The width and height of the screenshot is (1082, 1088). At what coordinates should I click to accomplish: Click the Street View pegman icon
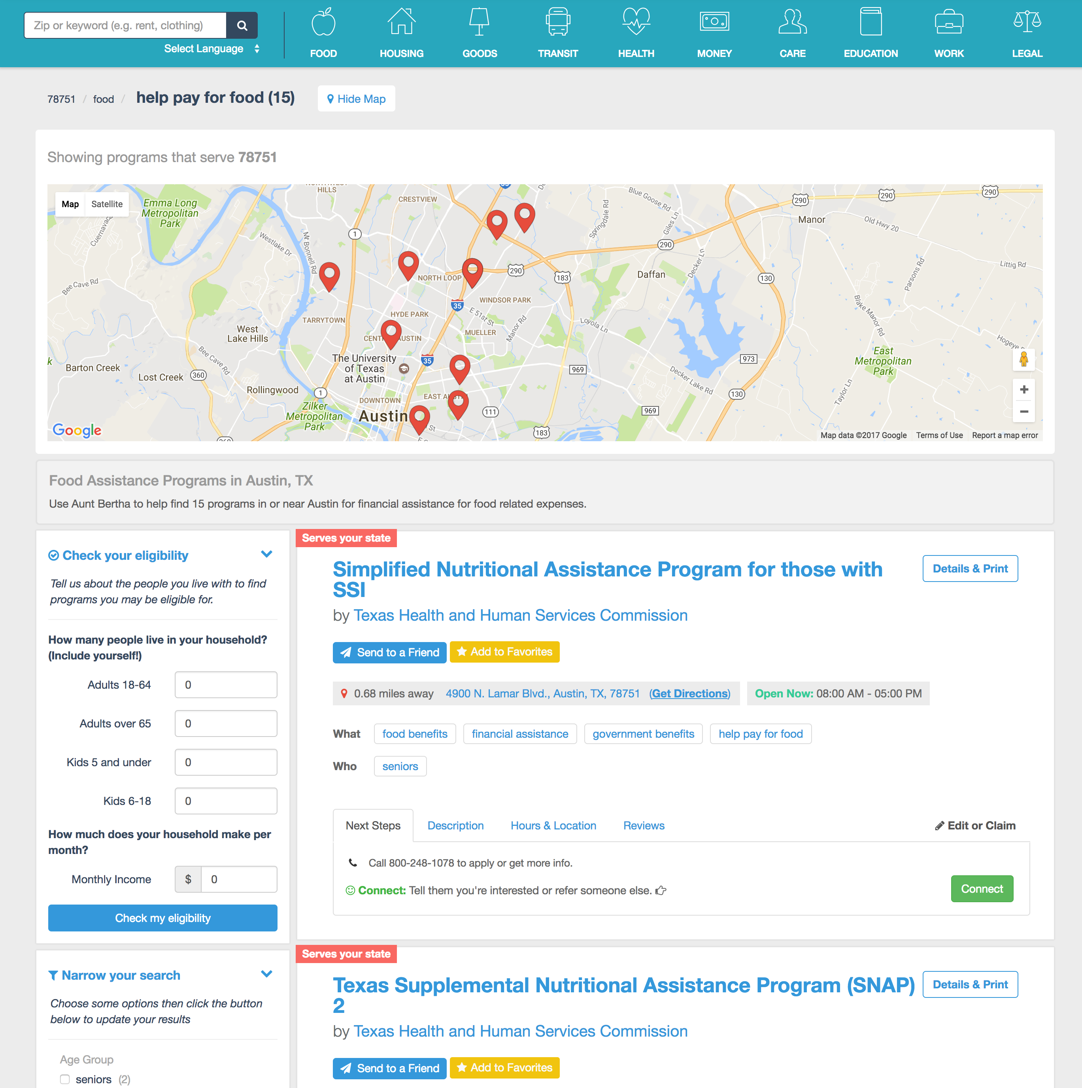point(1024,359)
